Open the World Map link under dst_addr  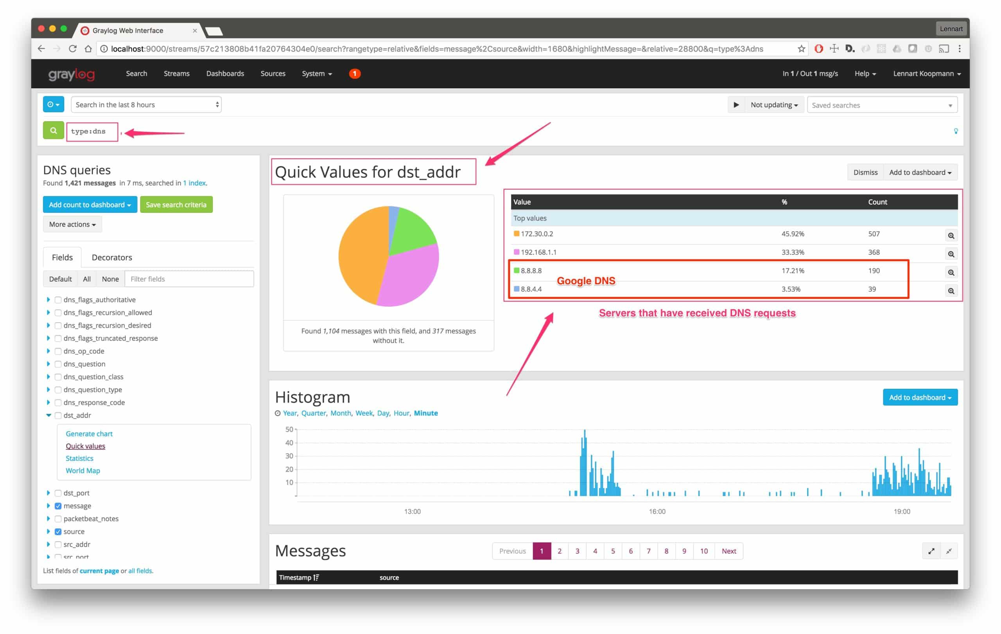[83, 471]
